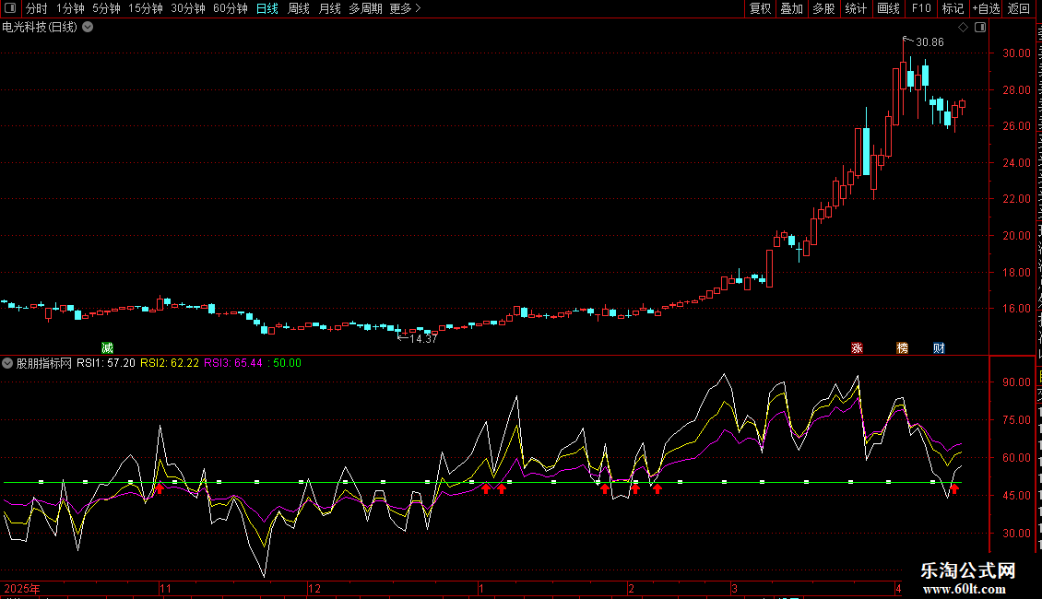
Task: Click the 16.00 price axis label
Action: [1017, 309]
